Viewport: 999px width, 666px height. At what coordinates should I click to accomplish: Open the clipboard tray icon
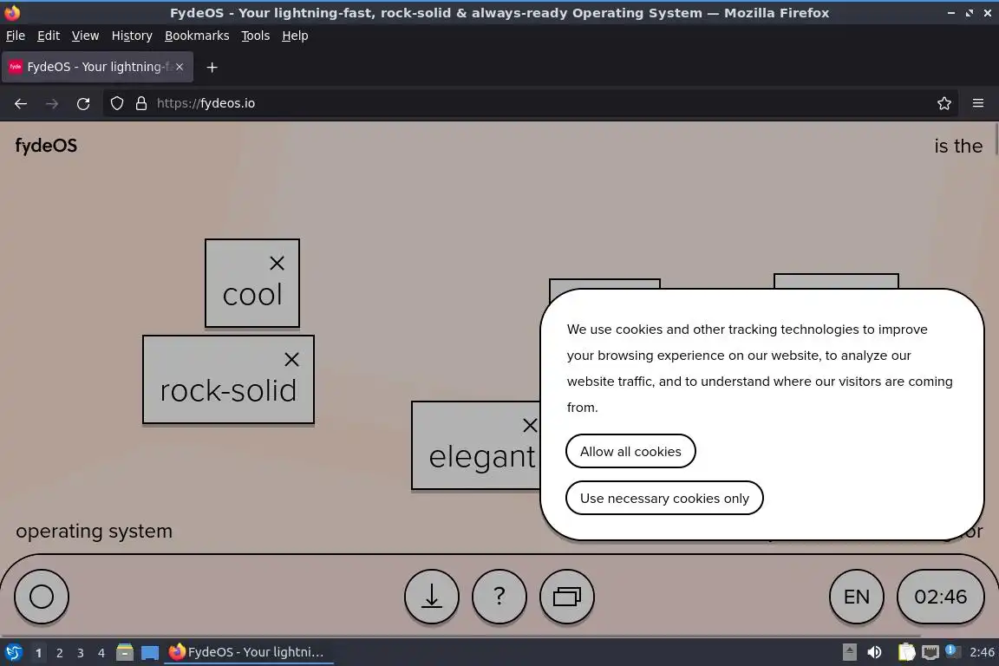[x=906, y=652]
